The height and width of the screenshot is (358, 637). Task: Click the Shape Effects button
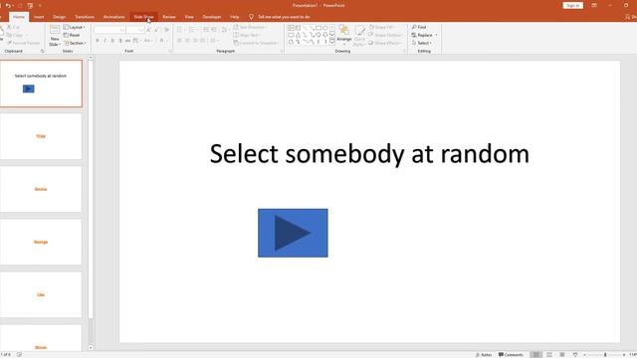[x=385, y=43]
